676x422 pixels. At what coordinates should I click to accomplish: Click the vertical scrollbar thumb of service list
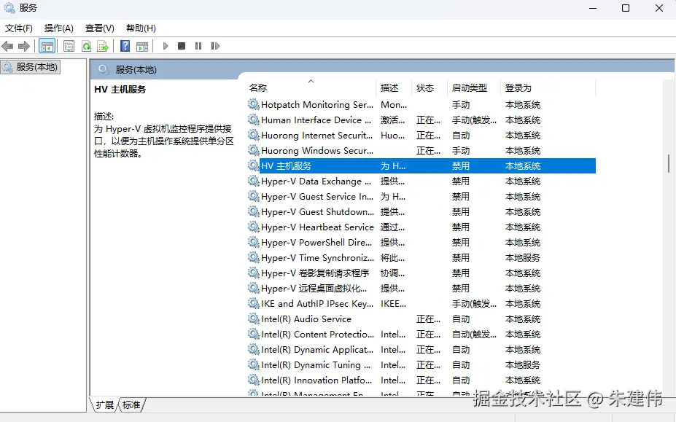click(669, 163)
